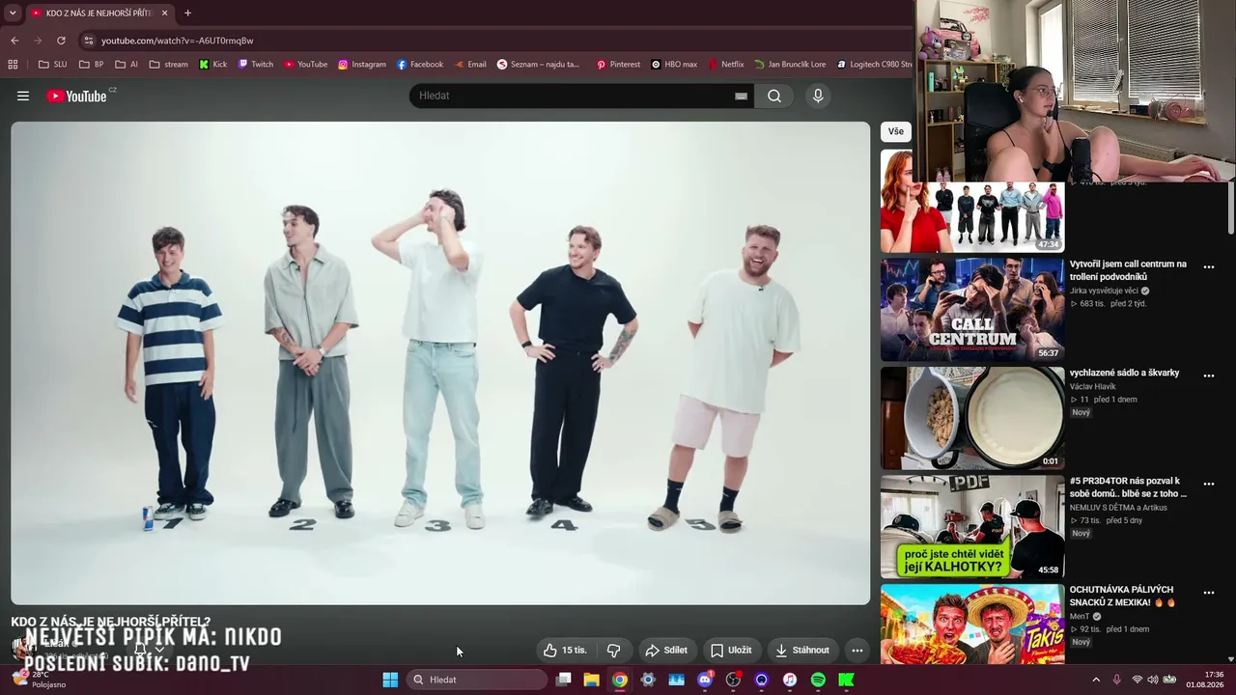Viewport: 1236px width, 695px height.
Task: Open Spotify from taskbar
Action: [x=818, y=680]
